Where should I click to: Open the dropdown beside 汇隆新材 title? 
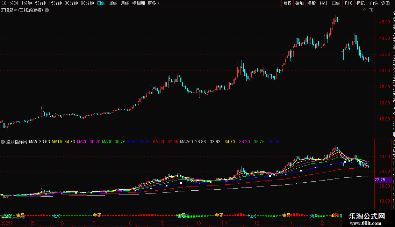pyautogui.click(x=47, y=10)
